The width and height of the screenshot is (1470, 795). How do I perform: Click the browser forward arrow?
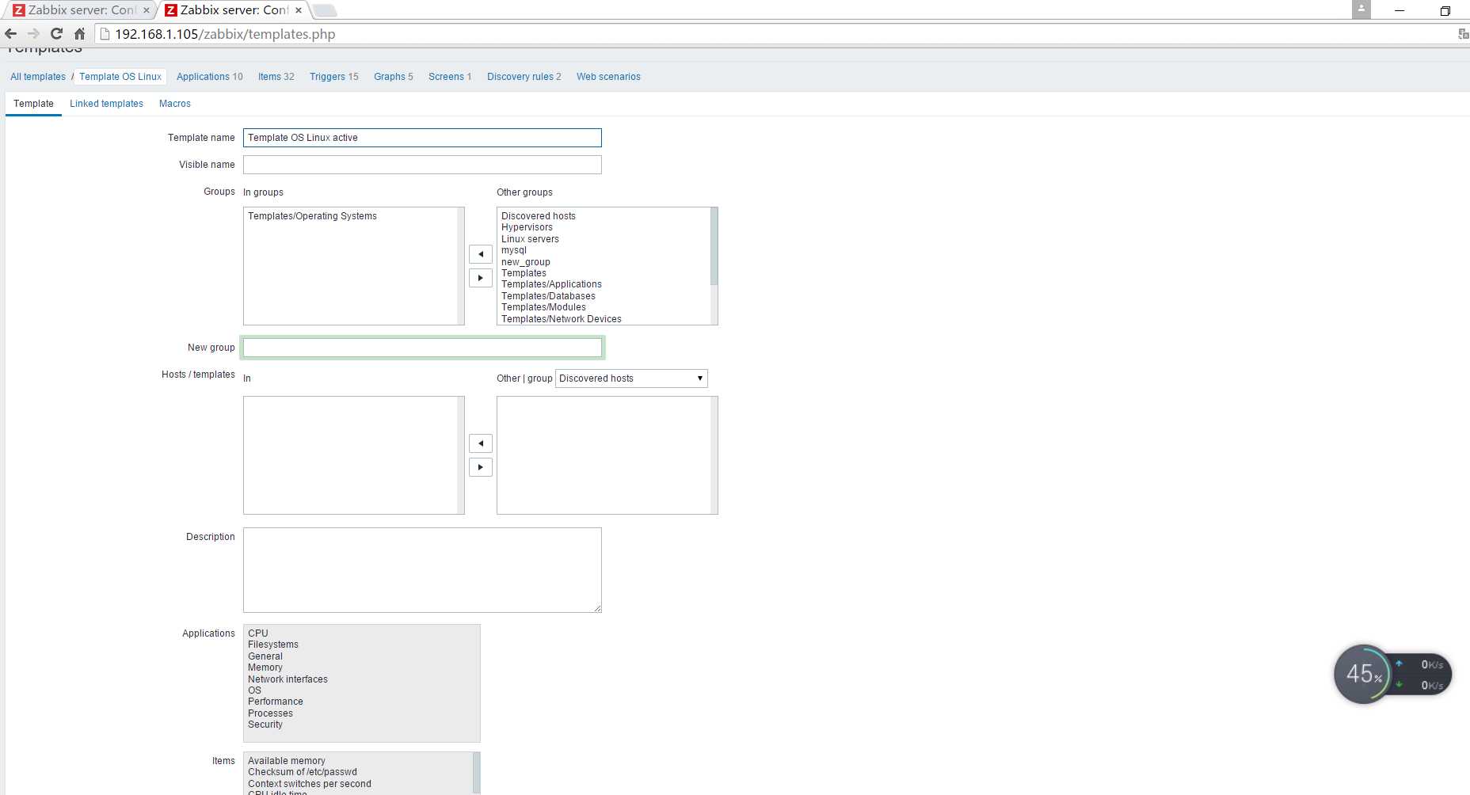(x=33, y=34)
